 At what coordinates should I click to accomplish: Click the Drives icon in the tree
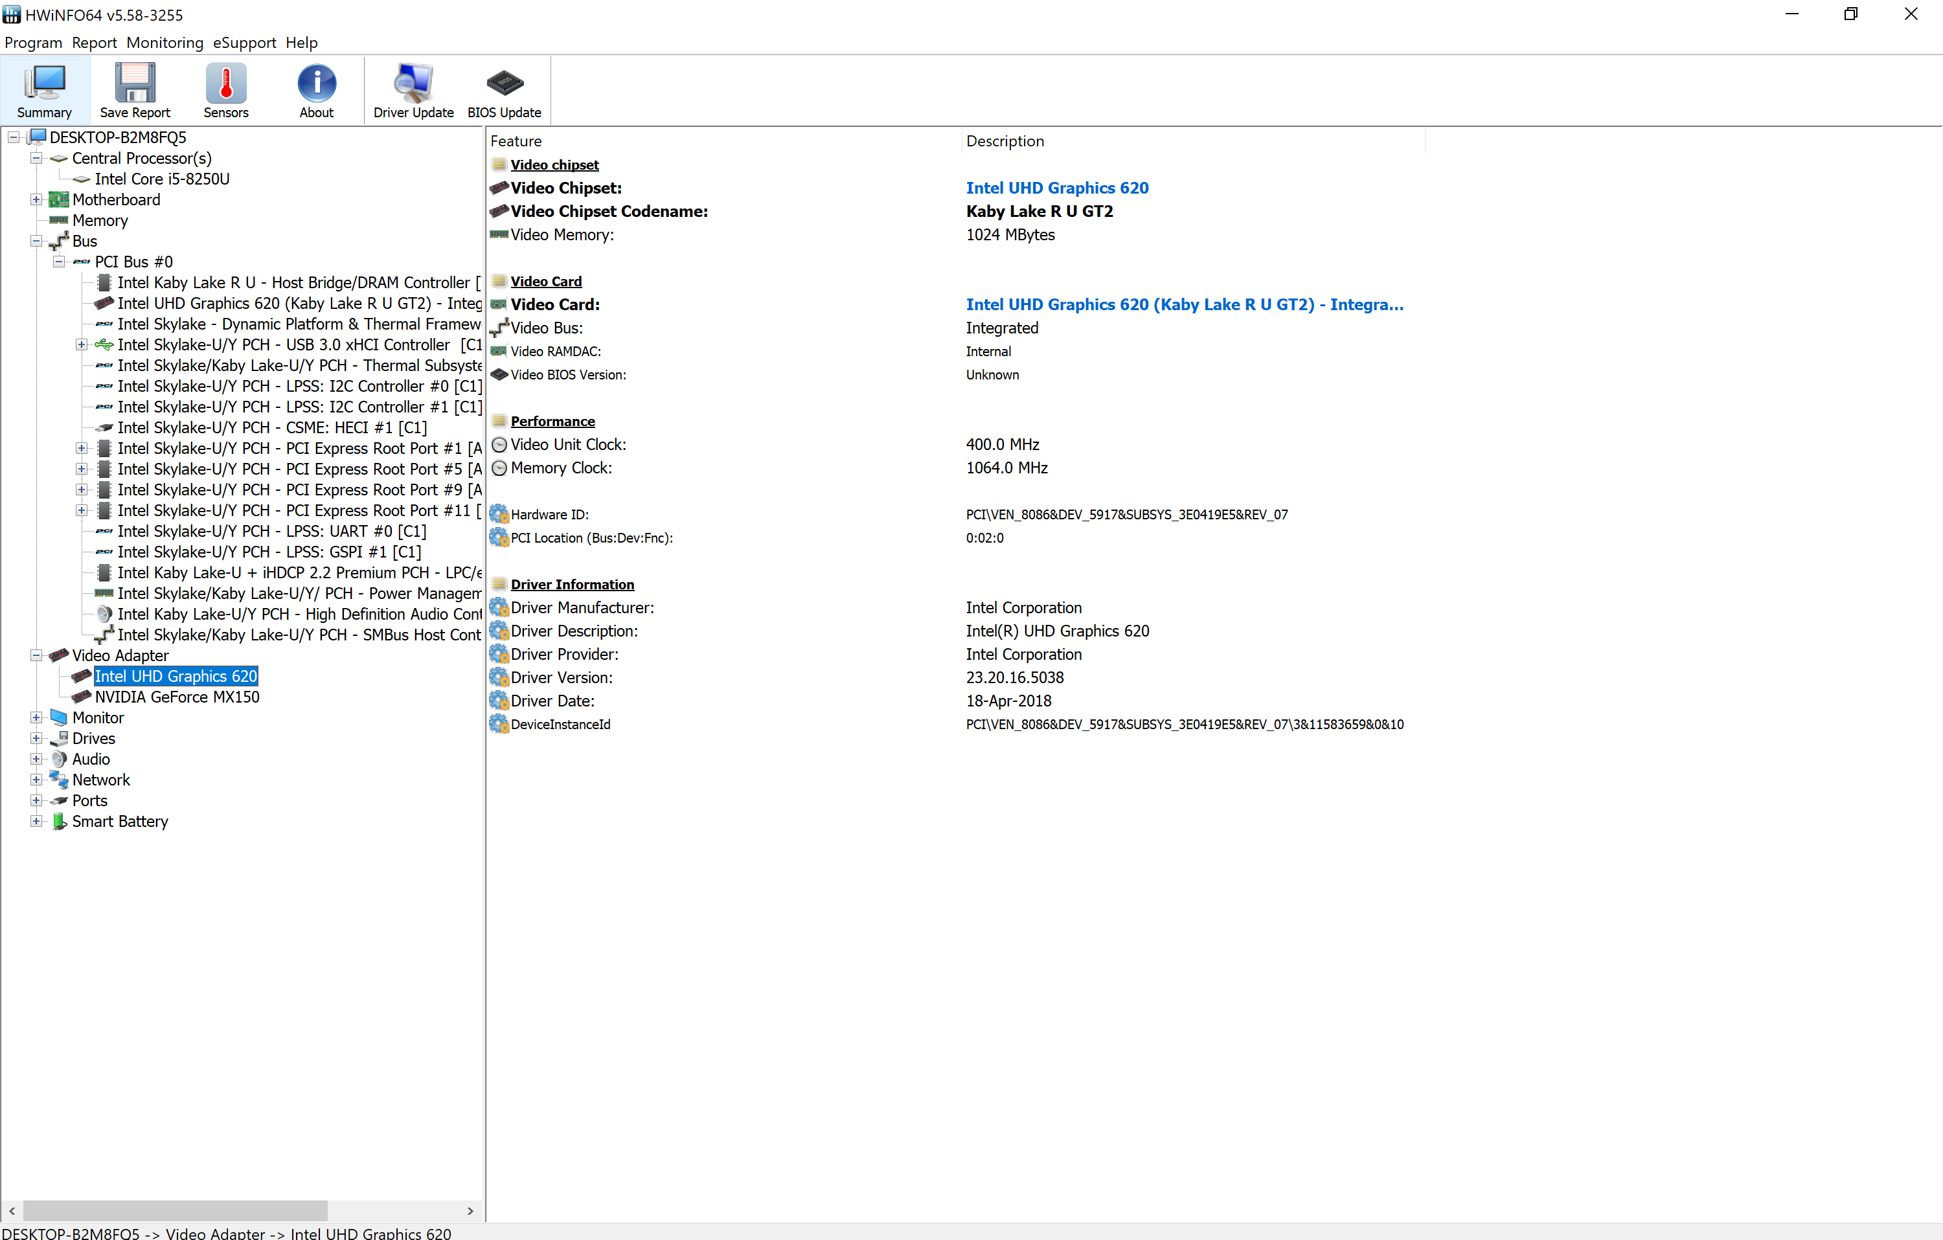59,738
